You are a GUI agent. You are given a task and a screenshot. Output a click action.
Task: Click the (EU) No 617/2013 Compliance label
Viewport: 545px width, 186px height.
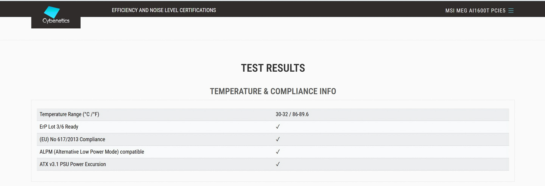72,139
